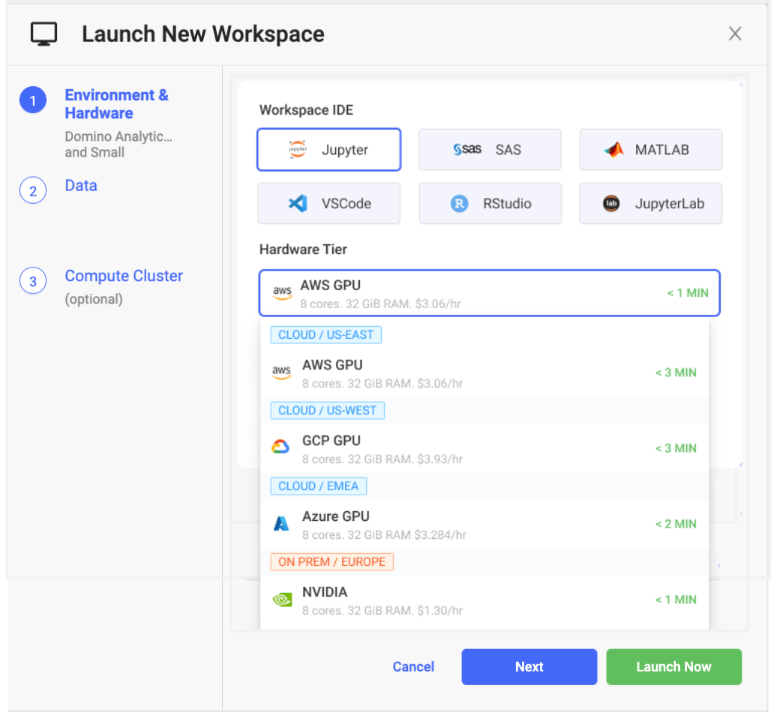Choose Azure GPU hardware tier option
The image size is (774, 712).
point(484,525)
